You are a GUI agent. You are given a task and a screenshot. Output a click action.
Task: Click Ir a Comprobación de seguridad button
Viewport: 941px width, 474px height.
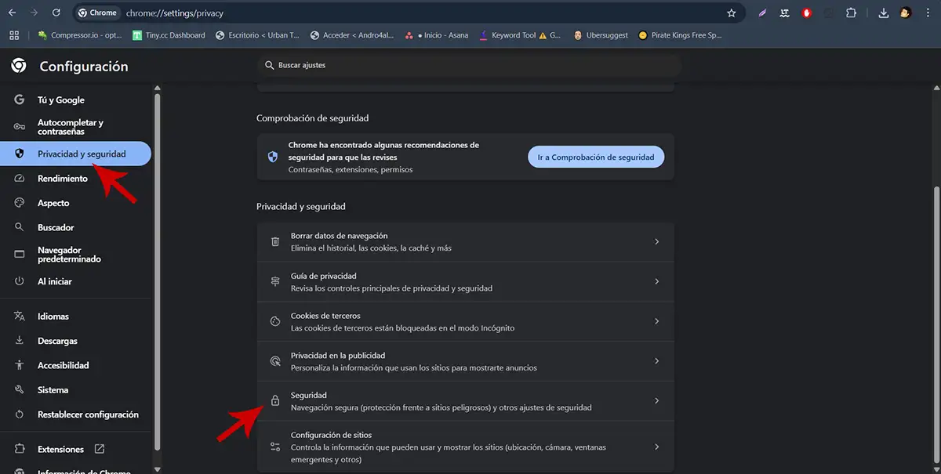coord(596,157)
